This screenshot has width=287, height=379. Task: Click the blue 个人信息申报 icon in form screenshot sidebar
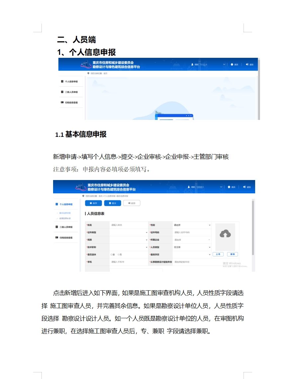[x=57, y=204]
